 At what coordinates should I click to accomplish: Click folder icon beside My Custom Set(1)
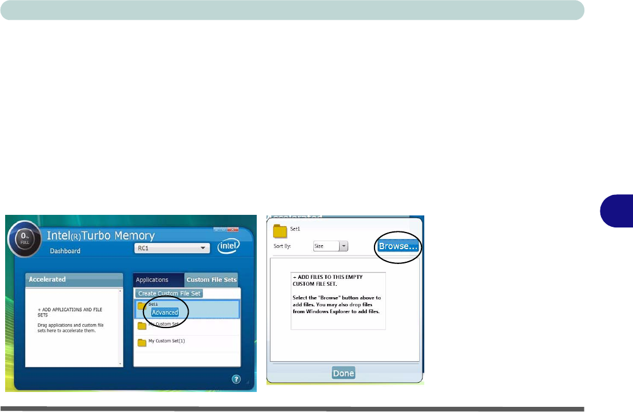click(x=142, y=343)
